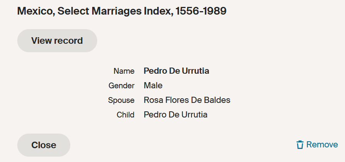Click the trash can icon beside Remove
This screenshot has height=162, width=345.
pos(300,145)
